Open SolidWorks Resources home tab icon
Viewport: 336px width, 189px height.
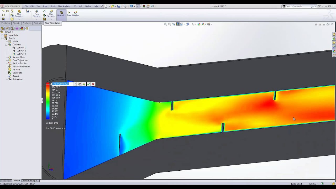coord(334,34)
